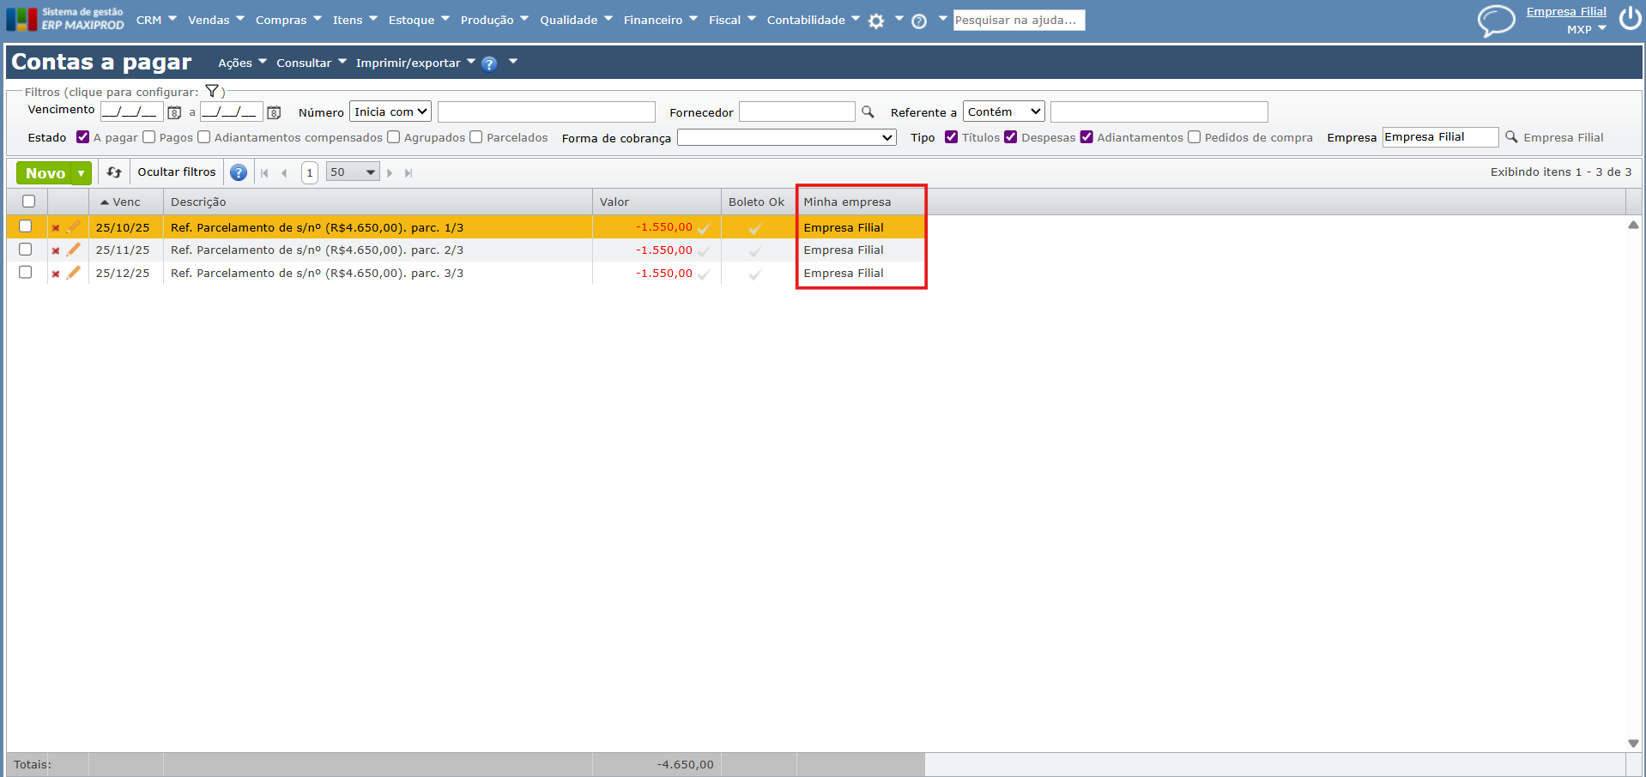
Task: Enable the Pagos state filter
Action: (x=149, y=137)
